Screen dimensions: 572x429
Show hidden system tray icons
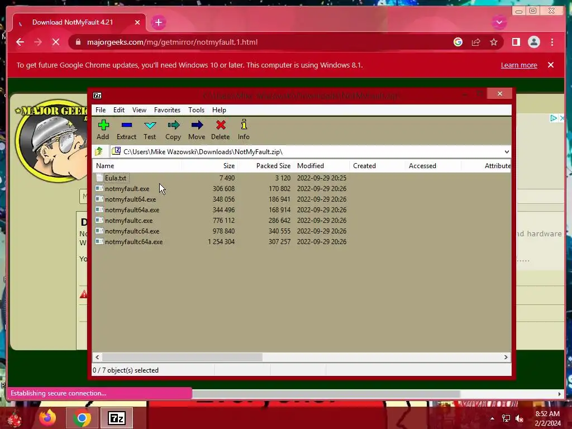pyautogui.click(x=492, y=418)
